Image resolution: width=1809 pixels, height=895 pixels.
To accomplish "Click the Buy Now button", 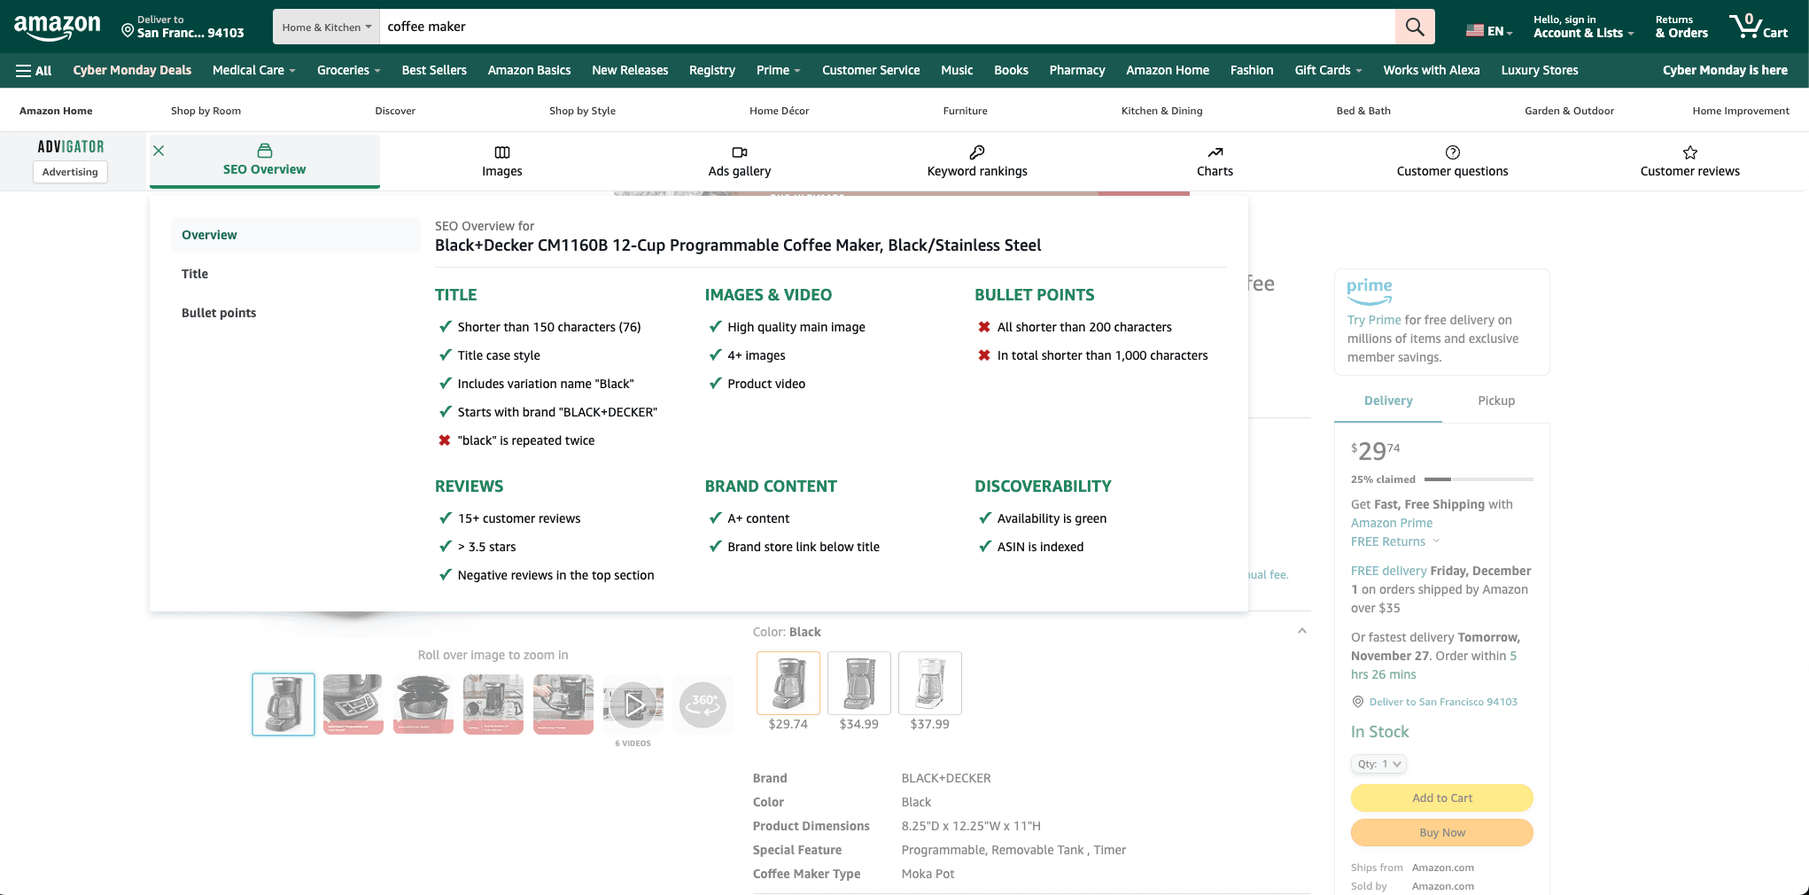I will [1442, 832].
